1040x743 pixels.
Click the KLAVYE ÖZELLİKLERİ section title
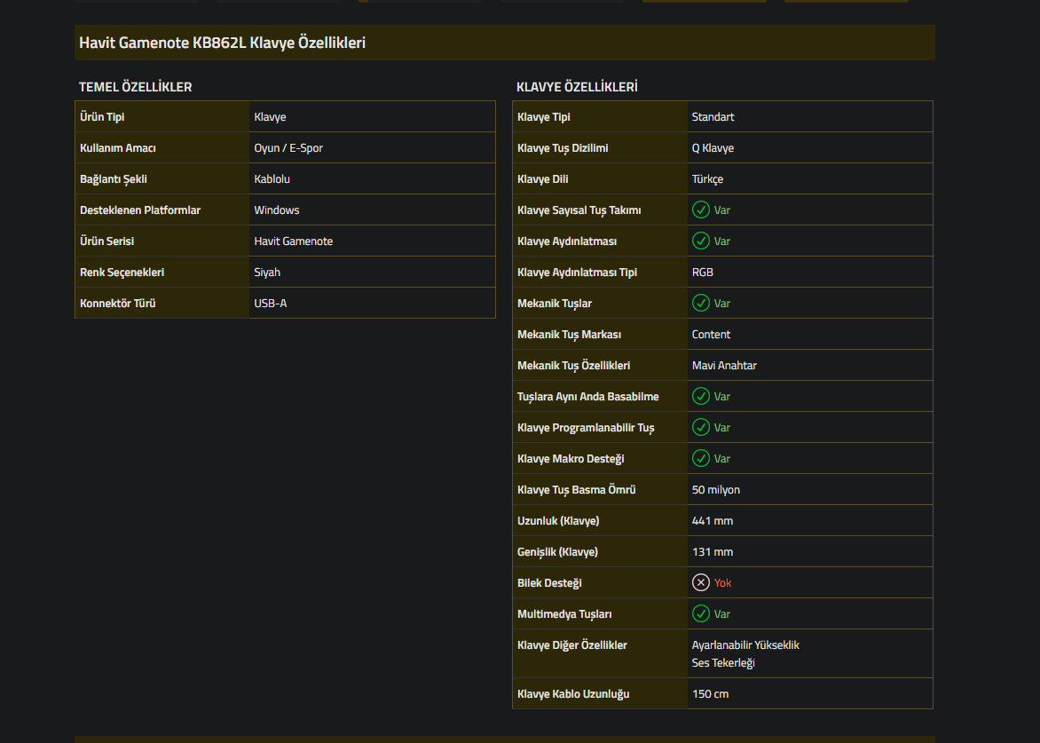(x=577, y=87)
